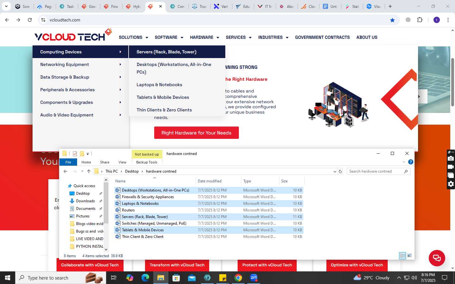The width and height of the screenshot is (455, 284).
Task: Open the Chrome three-dot menu
Action: coord(448,20)
